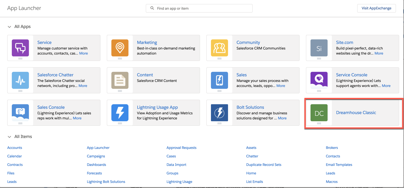
Task: Click the orange Marketing pin icon
Action: click(120, 48)
